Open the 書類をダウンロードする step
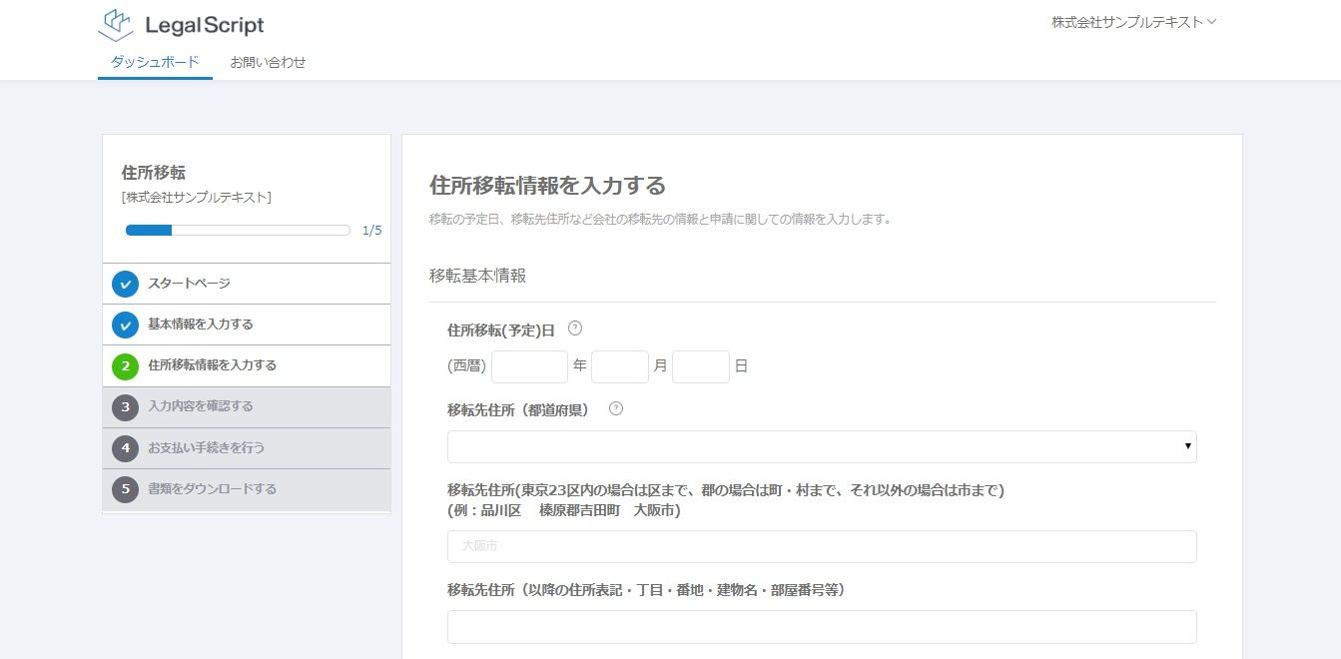 coord(212,489)
